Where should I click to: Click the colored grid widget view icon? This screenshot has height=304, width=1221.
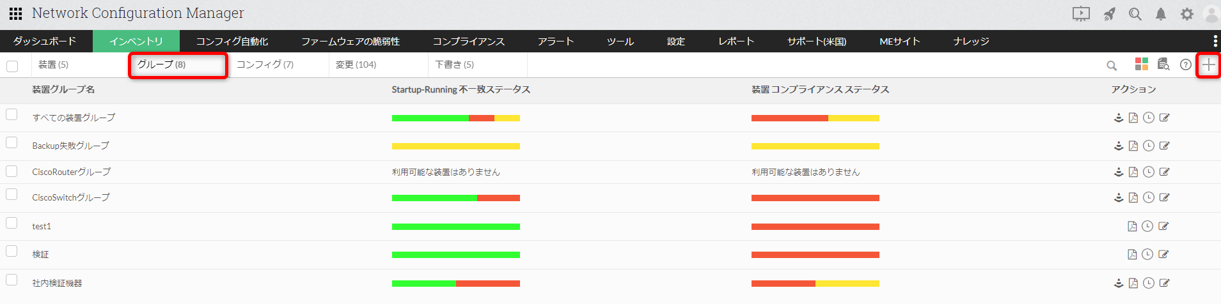tap(1142, 64)
